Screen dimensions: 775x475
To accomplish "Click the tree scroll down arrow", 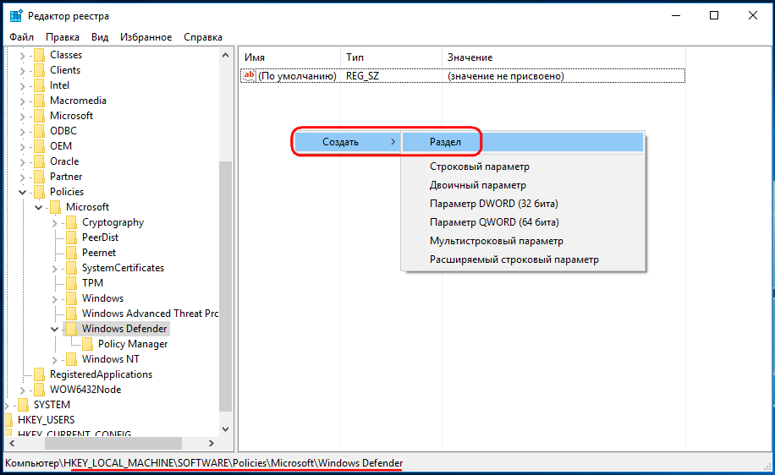I will click(225, 429).
